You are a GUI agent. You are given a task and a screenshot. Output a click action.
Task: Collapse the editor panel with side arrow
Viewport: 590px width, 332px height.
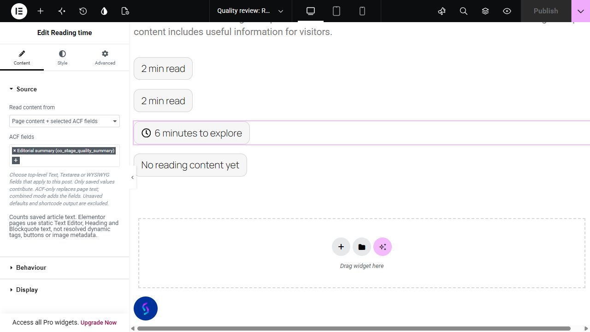(x=132, y=178)
